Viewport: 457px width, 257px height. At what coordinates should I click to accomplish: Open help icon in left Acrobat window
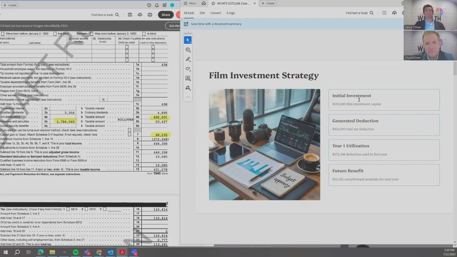(x=149, y=5)
